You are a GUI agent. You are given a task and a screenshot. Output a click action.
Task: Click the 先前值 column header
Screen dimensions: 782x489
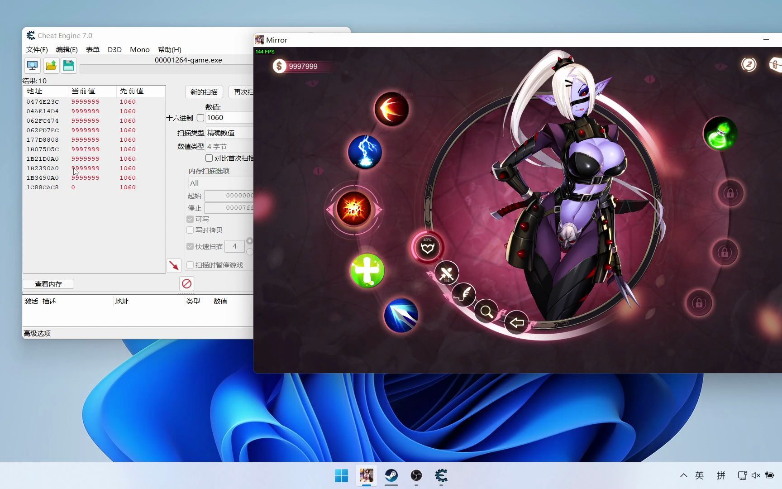click(140, 91)
